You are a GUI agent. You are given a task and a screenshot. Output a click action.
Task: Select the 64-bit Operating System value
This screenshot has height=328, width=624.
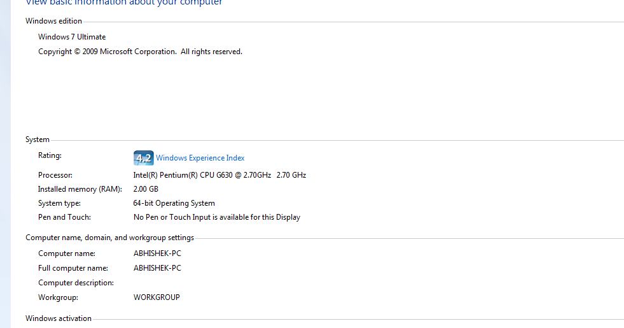coord(174,203)
